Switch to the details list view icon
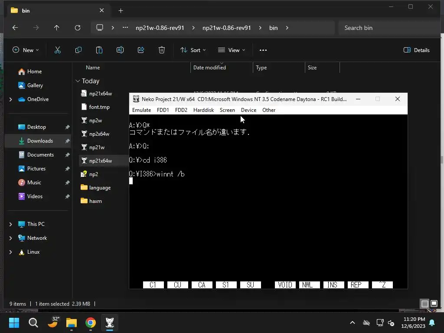Image resolution: width=444 pixels, height=333 pixels. (x=425, y=304)
